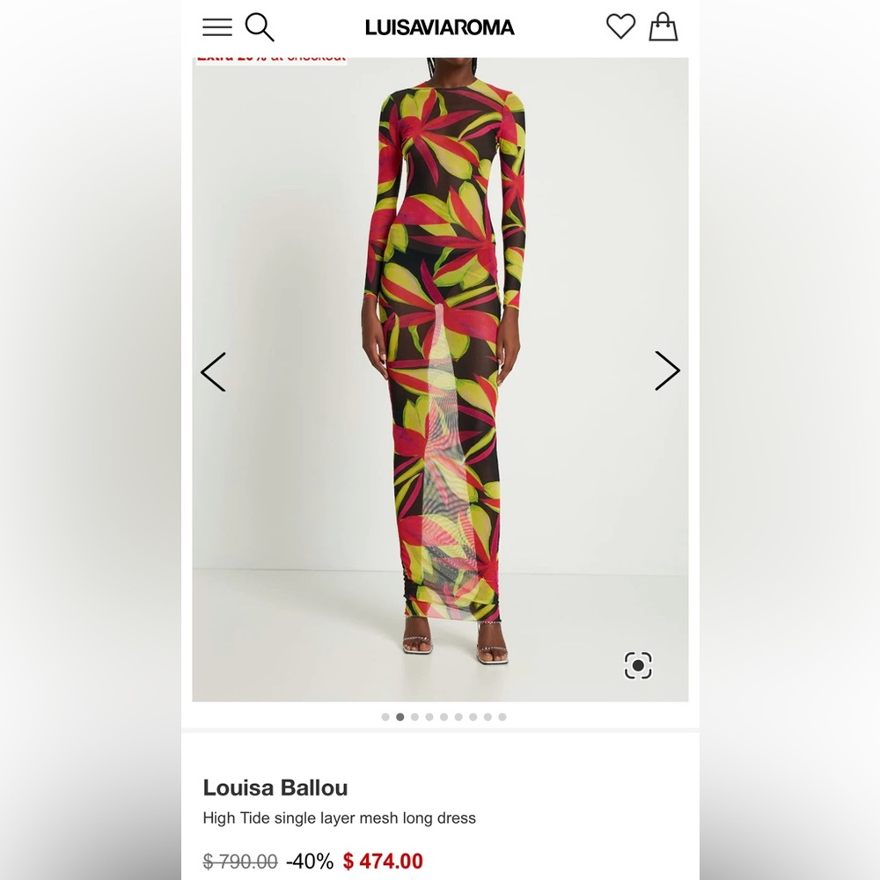The height and width of the screenshot is (880, 880).
Task: Click the discounted price $474.00
Action: click(382, 860)
